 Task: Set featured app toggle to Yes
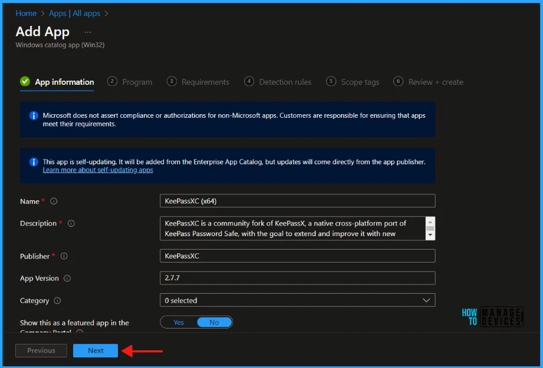(x=178, y=322)
